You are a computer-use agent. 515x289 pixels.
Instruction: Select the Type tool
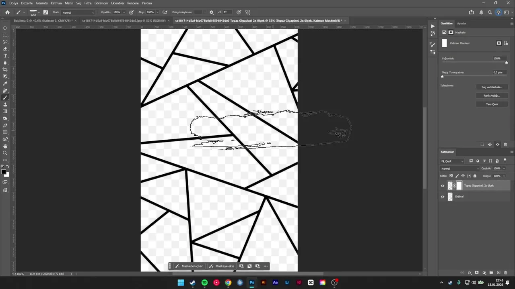click(x=5, y=56)
